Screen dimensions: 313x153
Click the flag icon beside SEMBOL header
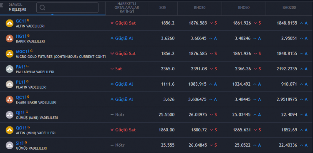tap(1, 5)
